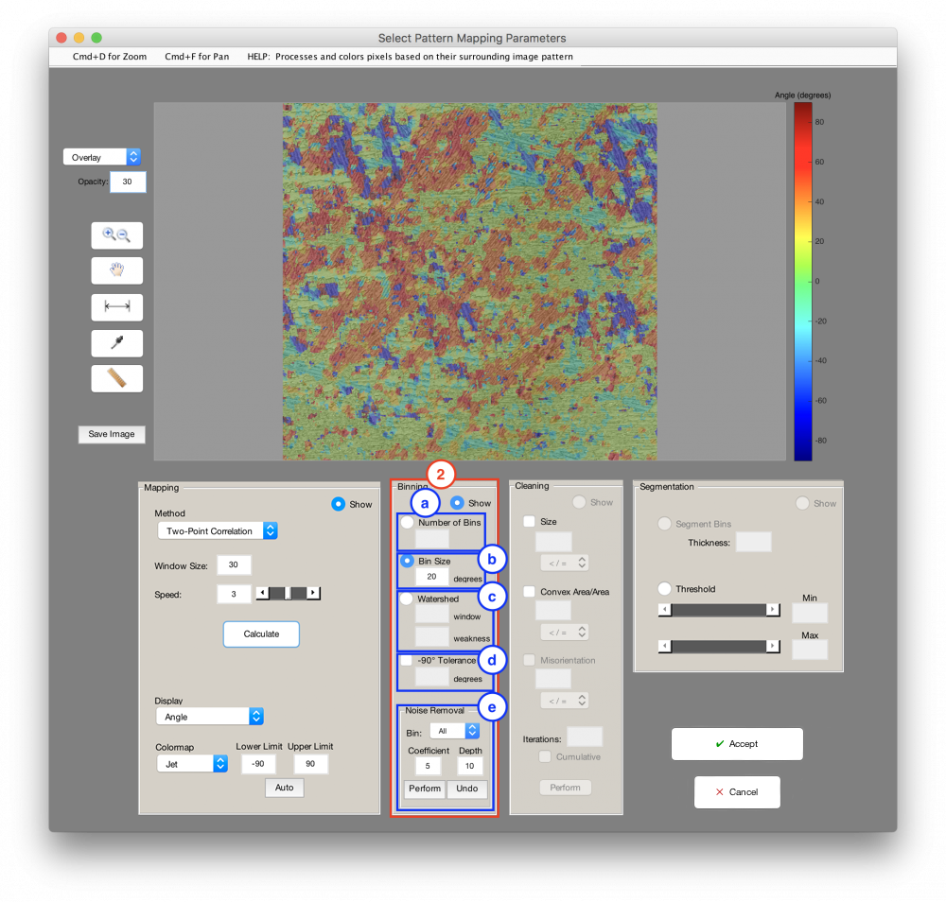Click the Save Image button
The width and height of the screenshot is (946, 902).
(x=112, y=434)
